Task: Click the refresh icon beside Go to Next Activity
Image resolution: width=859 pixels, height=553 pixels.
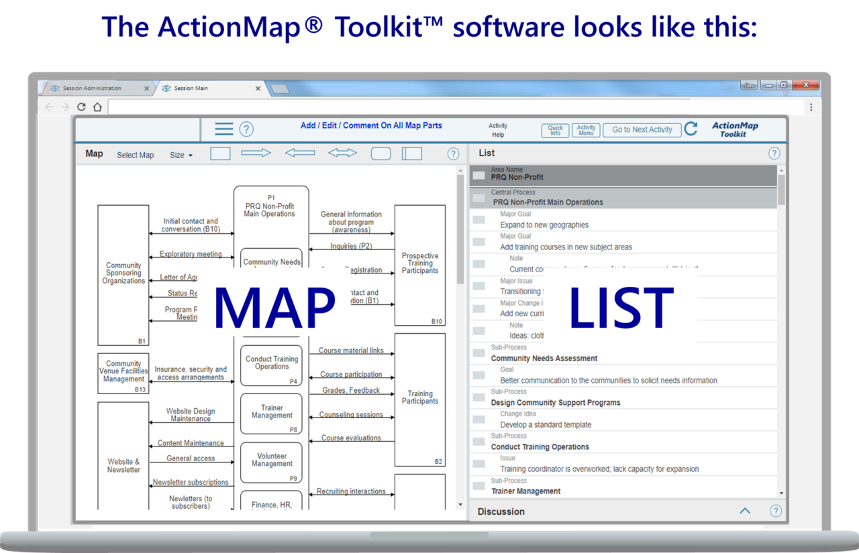Action: [x=691, y=129]
